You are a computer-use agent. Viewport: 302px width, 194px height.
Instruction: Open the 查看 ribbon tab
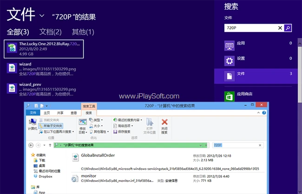click(74, 113)
